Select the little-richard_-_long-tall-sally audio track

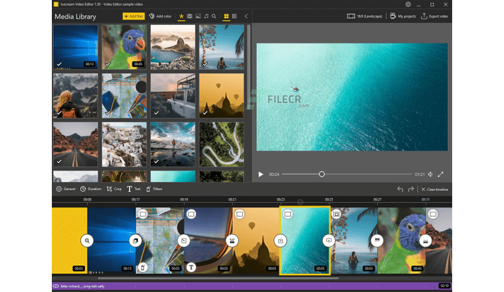click(x=252, y=286)
